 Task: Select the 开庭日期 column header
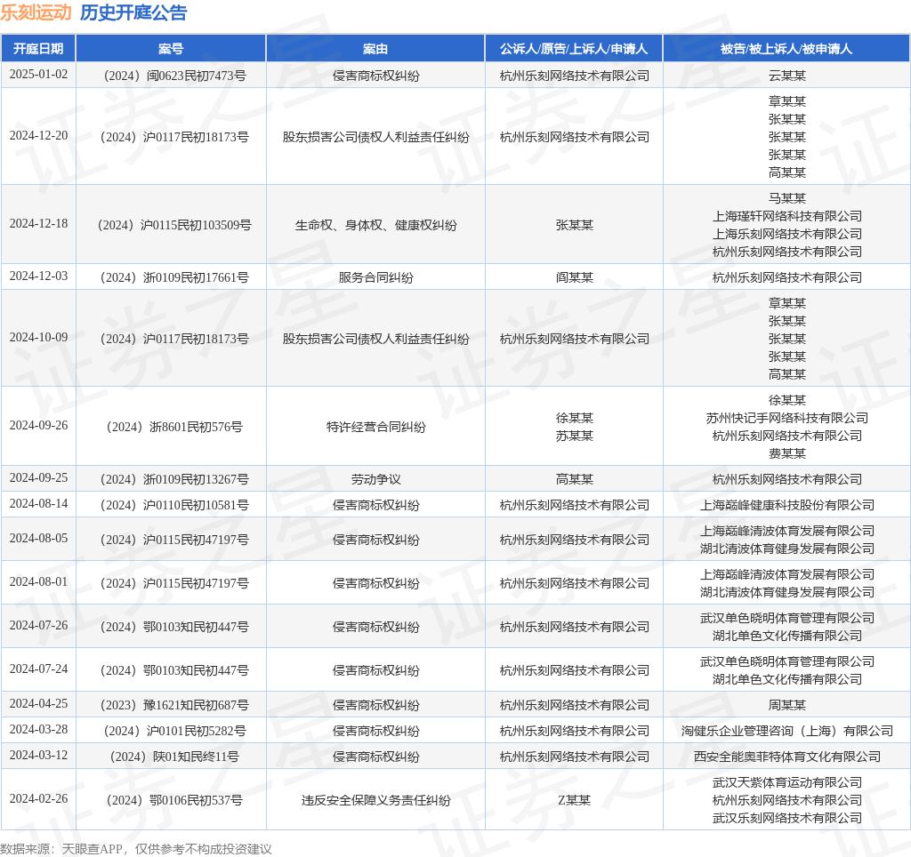pyautogui.click(x=38, y=49)
